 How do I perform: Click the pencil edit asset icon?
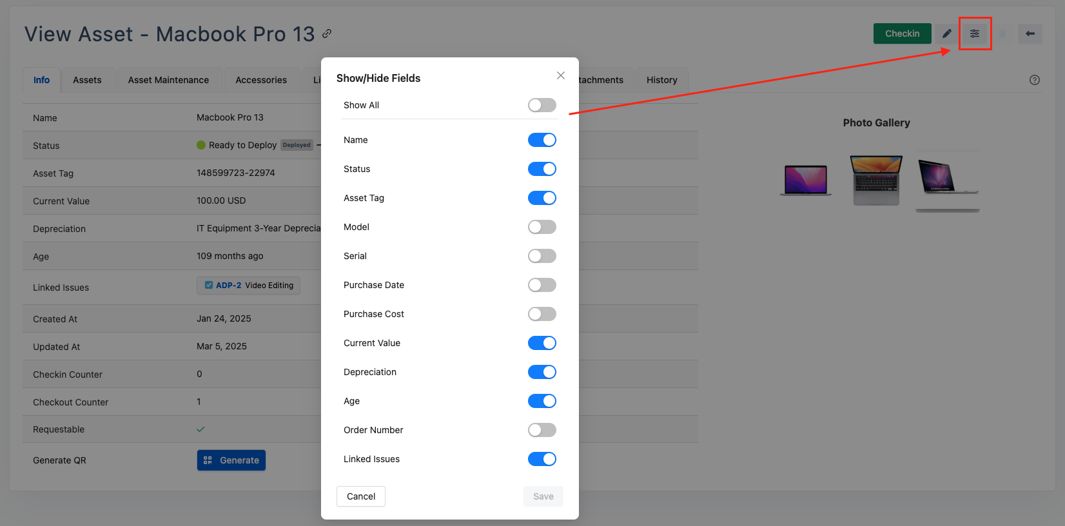pos(946,34)
